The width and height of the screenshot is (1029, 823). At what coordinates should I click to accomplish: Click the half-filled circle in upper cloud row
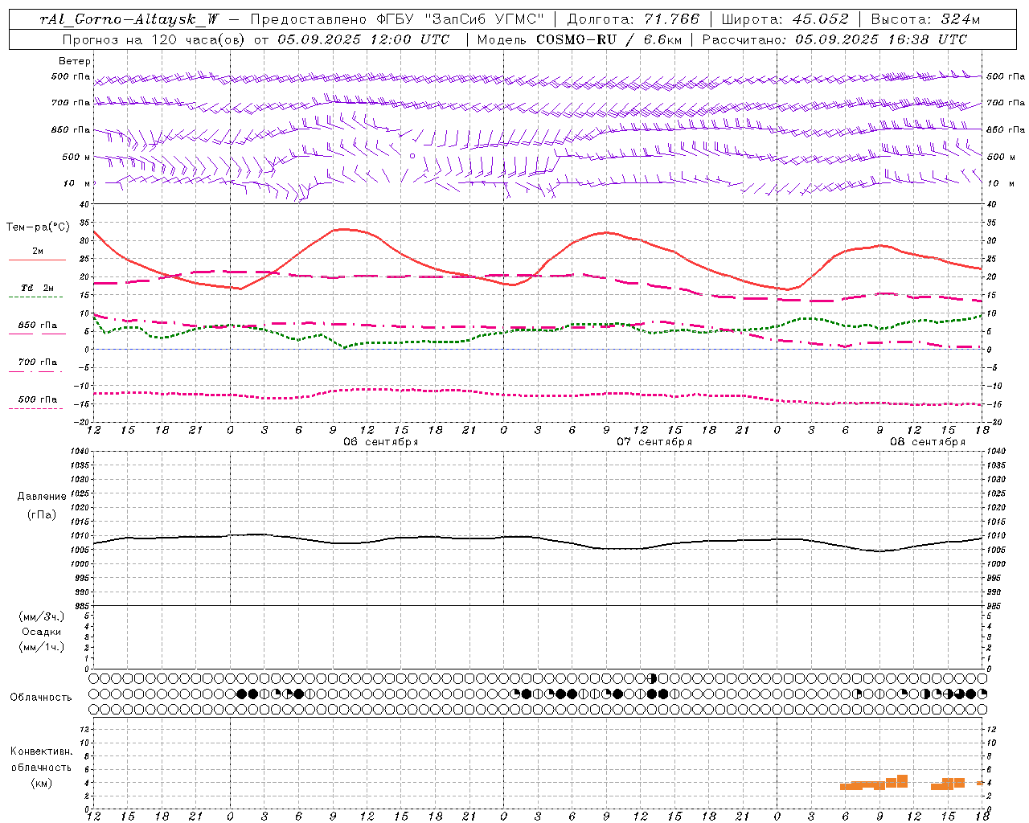(x=651, y=678)
